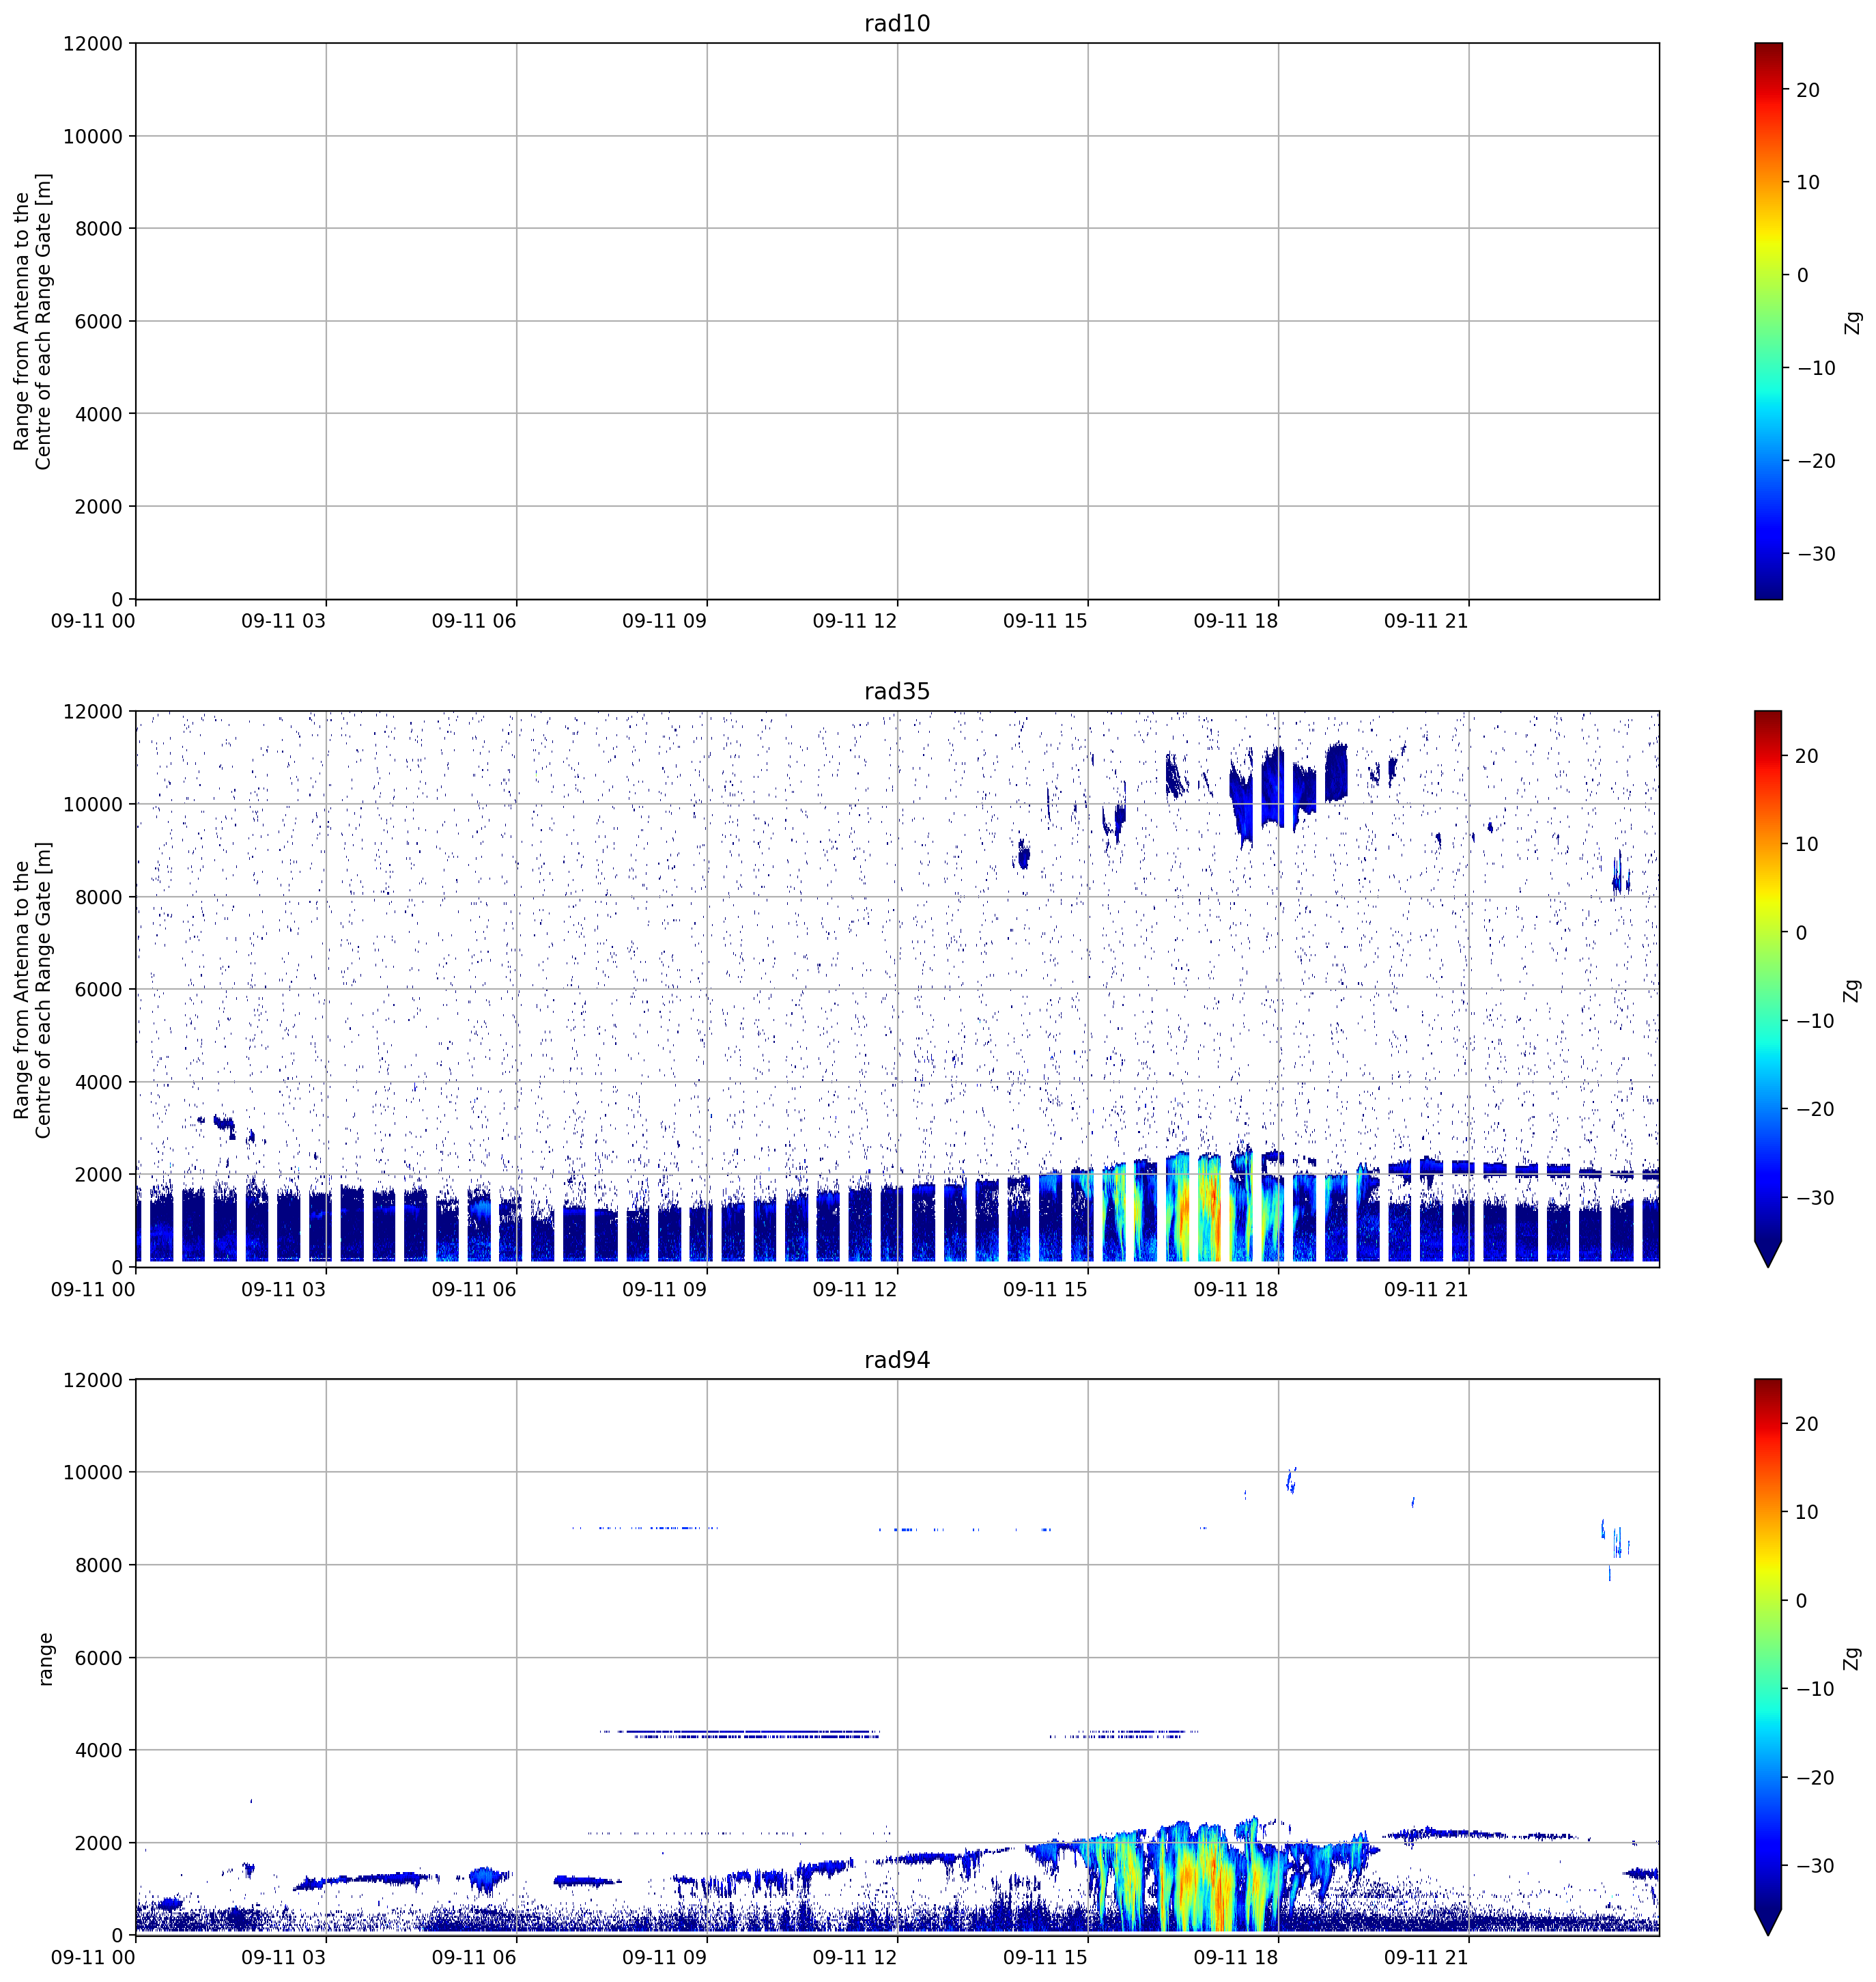Image resolution: width=1876 pixels, height=1982 pixels.
Task: Click the rad10 y-axis range label
Action: (x=33, y=321)
